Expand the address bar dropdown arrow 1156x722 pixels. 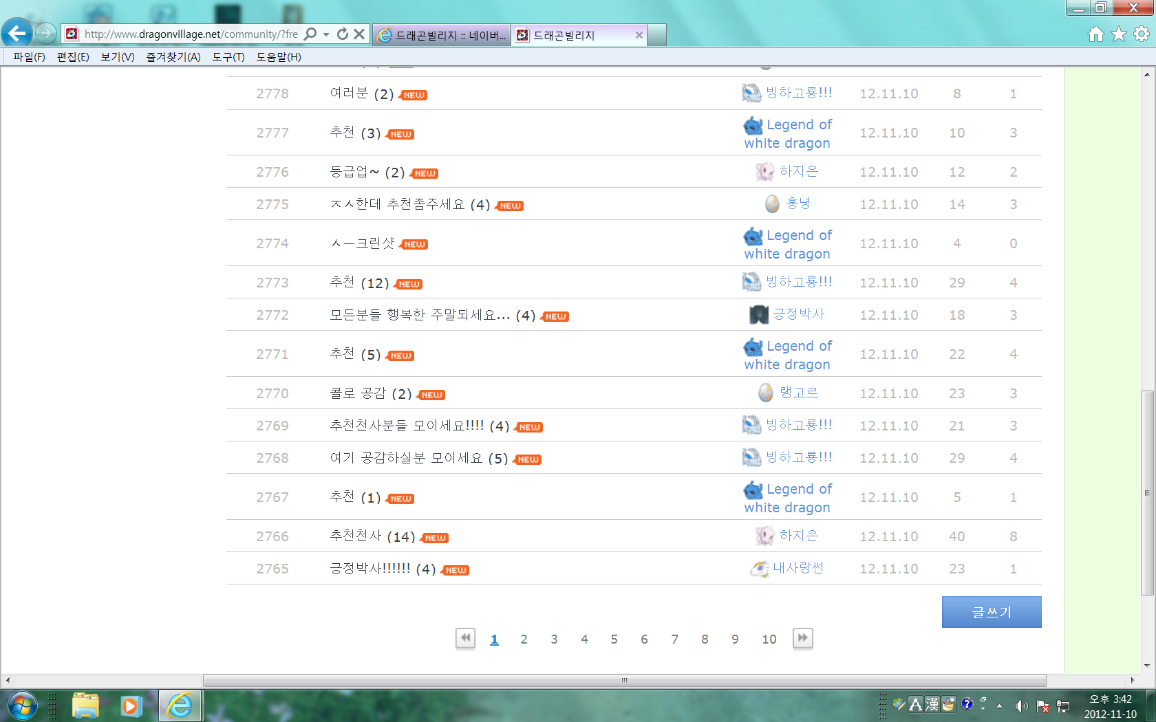(326, 34)
